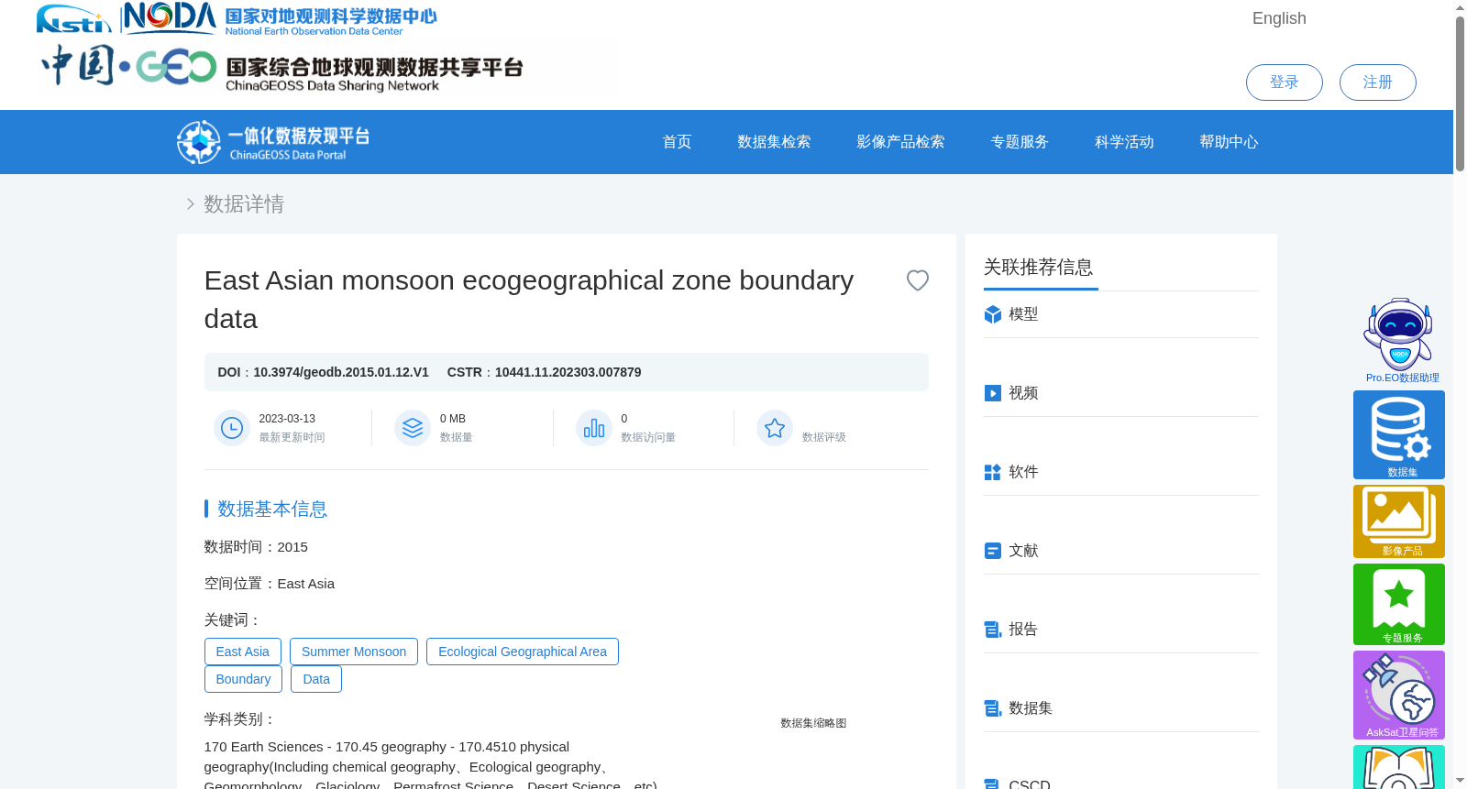Select the Summer Monsoon keyword tag

coord(354,652)
